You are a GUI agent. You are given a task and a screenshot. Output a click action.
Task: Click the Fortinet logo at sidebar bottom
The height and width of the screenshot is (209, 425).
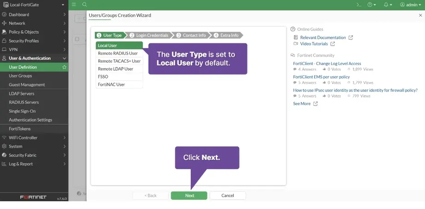tap(33, 197)
